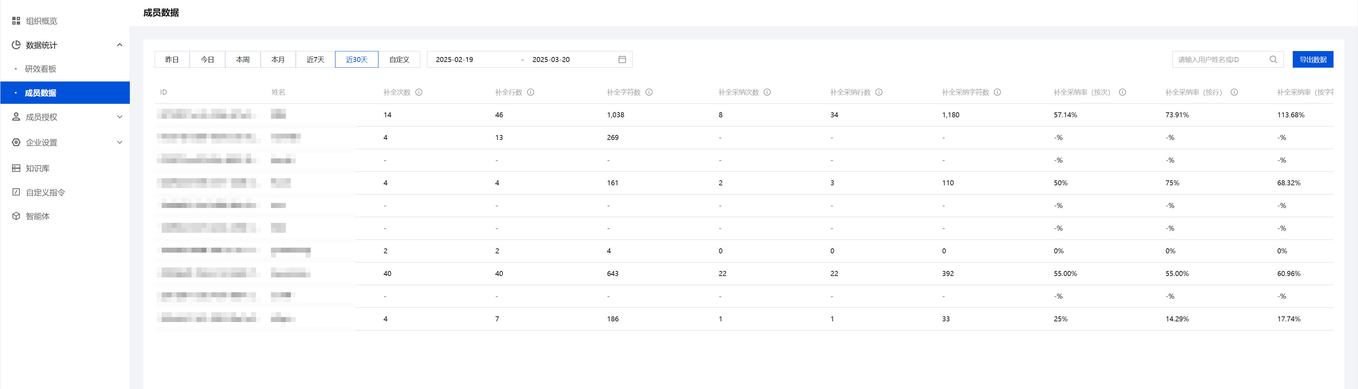This screenshot has width=1358, height=389.
Task: Click the 导出数据 button
Action: point(1313,60)
